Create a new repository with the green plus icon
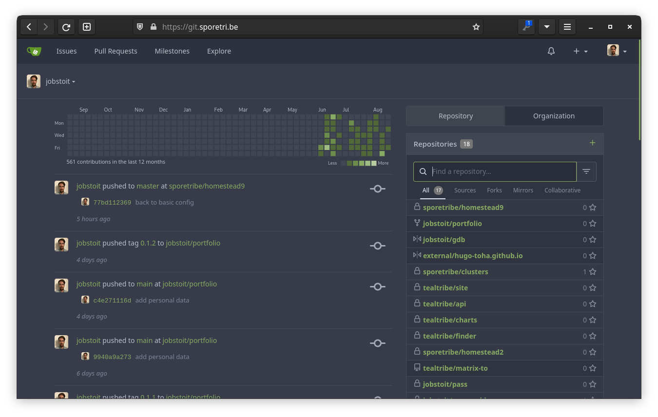The width and height of the screenshot is (658, 417). [x=592, y=143]
